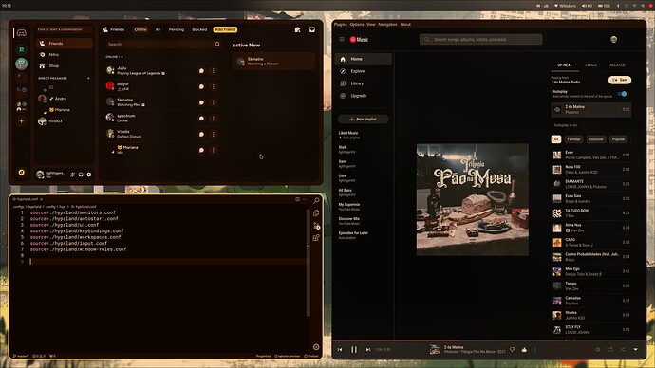Viewport: 655px width, 368px height.
Task: Open the About menu
Action: 405,25
